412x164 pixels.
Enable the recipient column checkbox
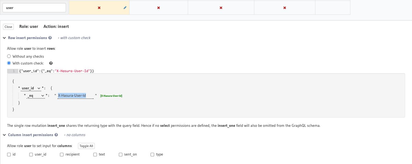pos(62,154)
